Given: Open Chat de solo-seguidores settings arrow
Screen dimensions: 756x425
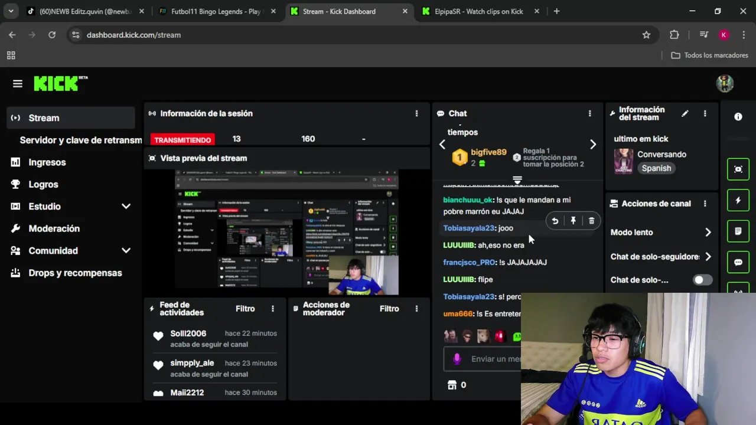Looking at the screenshot, I should coord(708,257).
